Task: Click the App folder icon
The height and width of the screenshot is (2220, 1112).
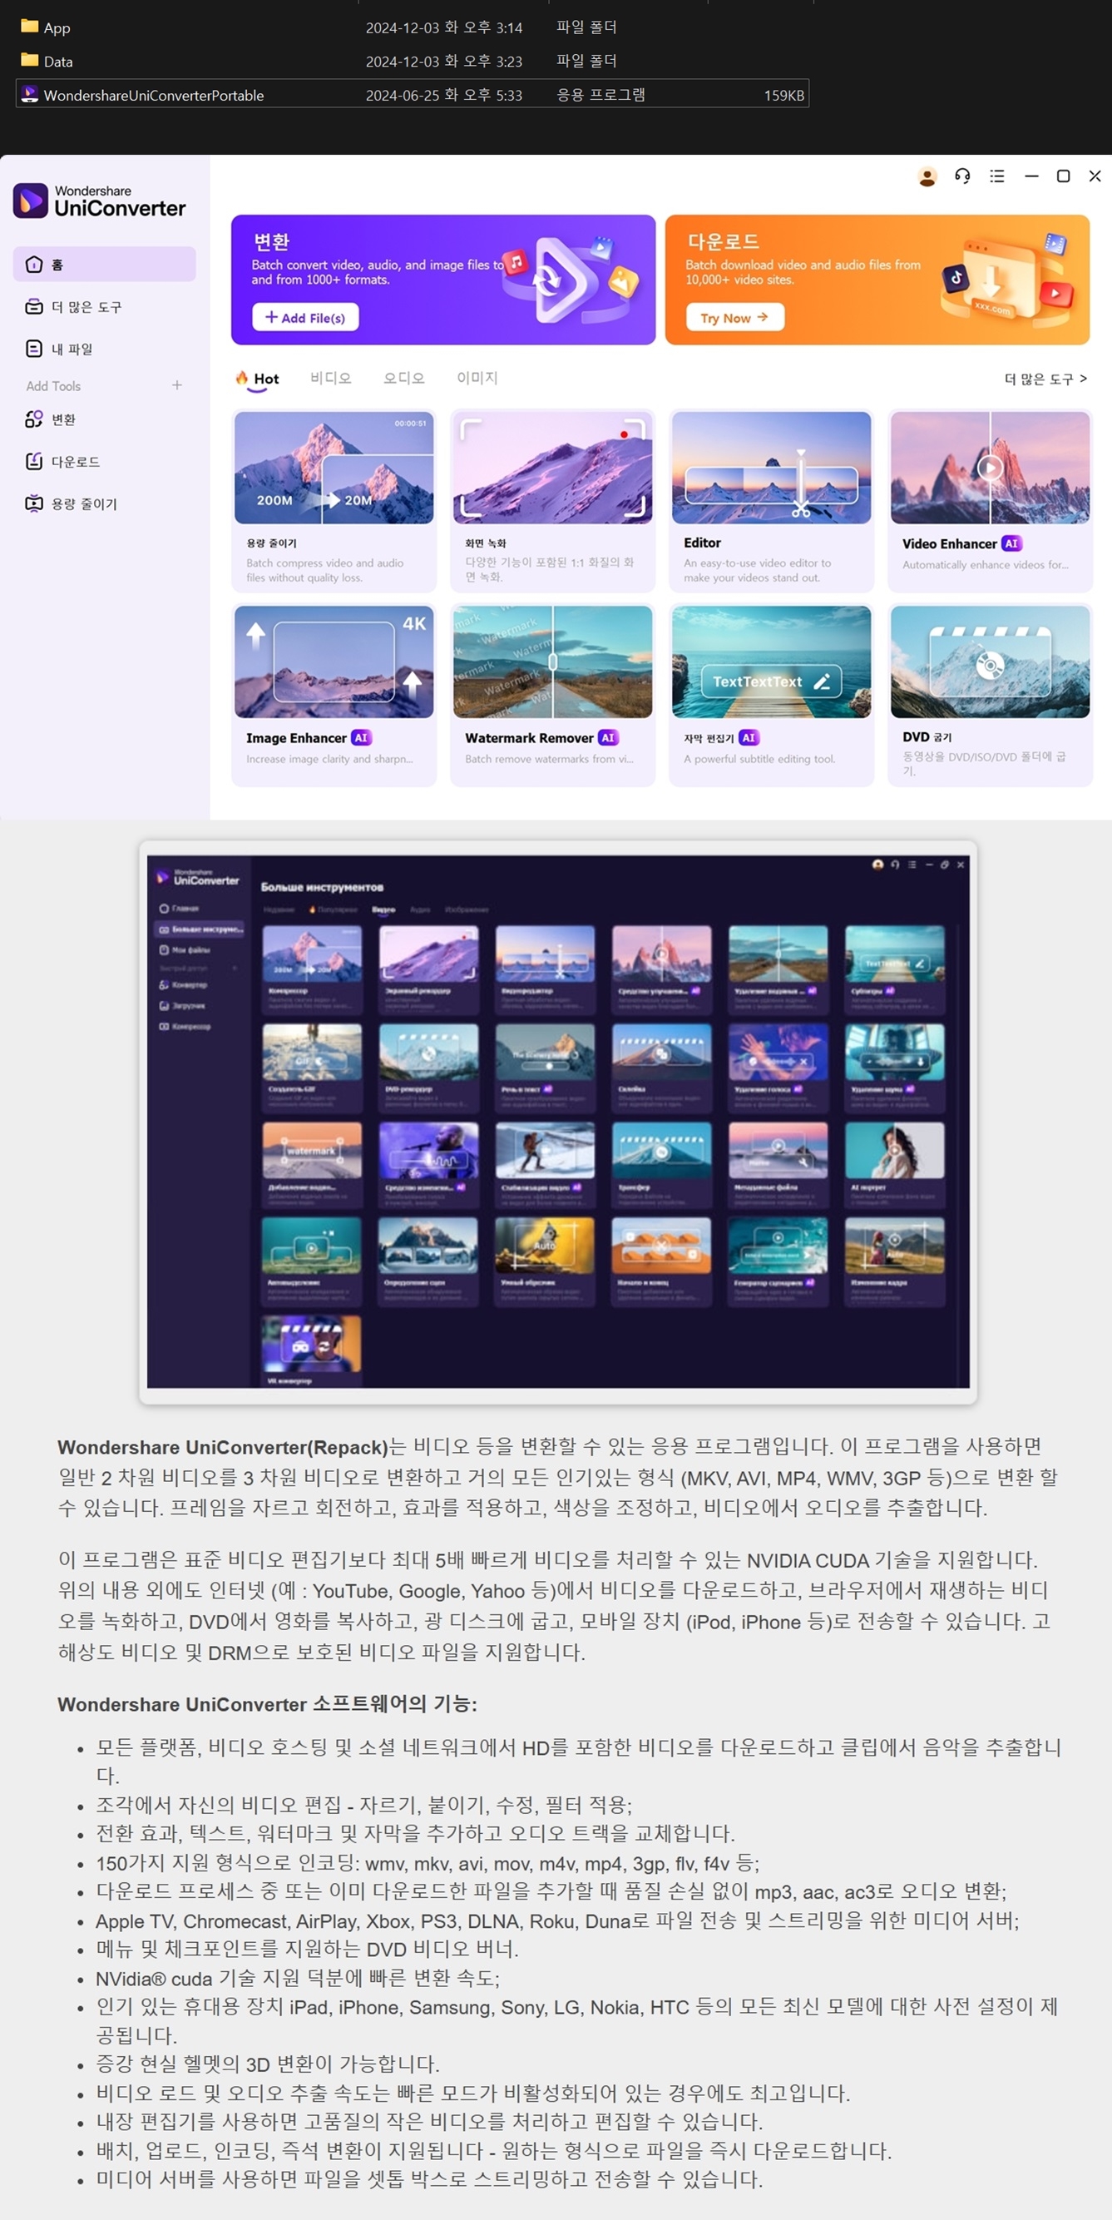Action: point(29,26)
